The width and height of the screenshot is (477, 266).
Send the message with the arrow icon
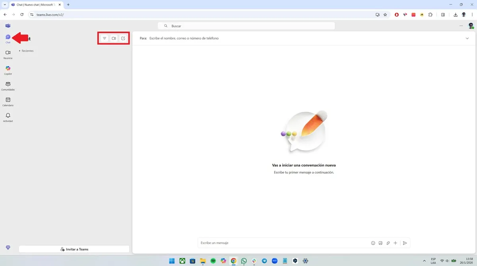pos(405,243)
